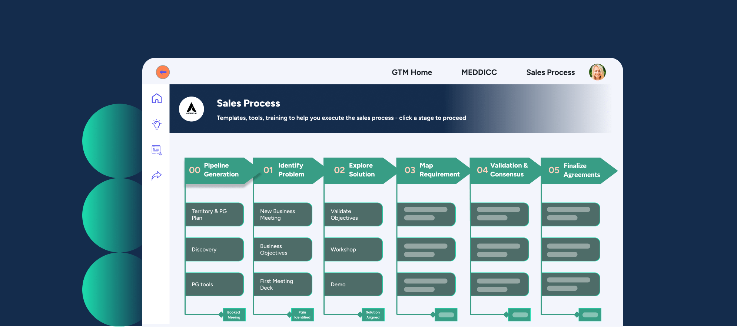Open the home icon in sidebar
The height and width of the screenshot is (327, 737).
tap(157, 98)
